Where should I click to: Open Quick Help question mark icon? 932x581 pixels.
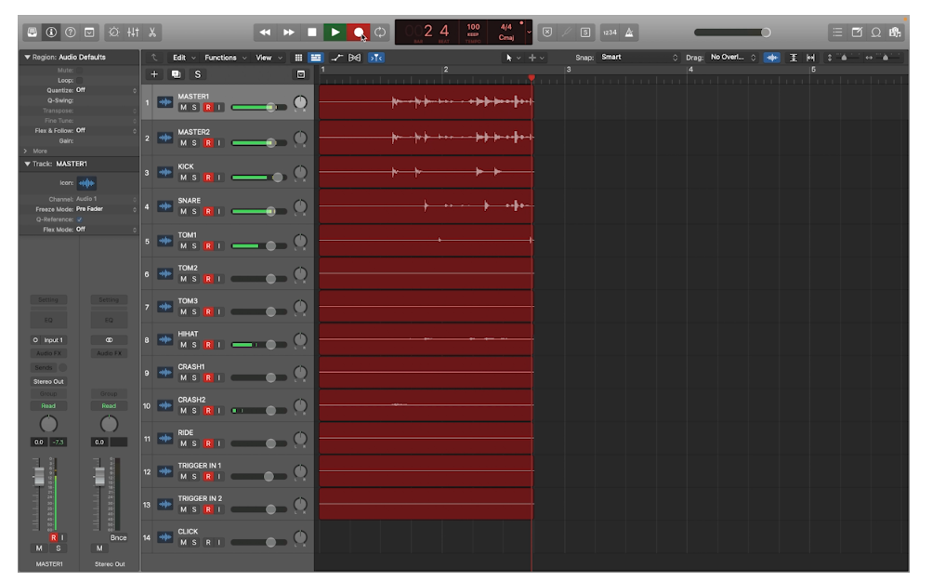coord(70,33)
